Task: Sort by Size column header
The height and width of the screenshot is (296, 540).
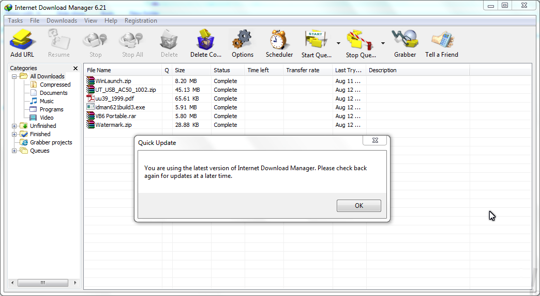Action: point(191,70)
